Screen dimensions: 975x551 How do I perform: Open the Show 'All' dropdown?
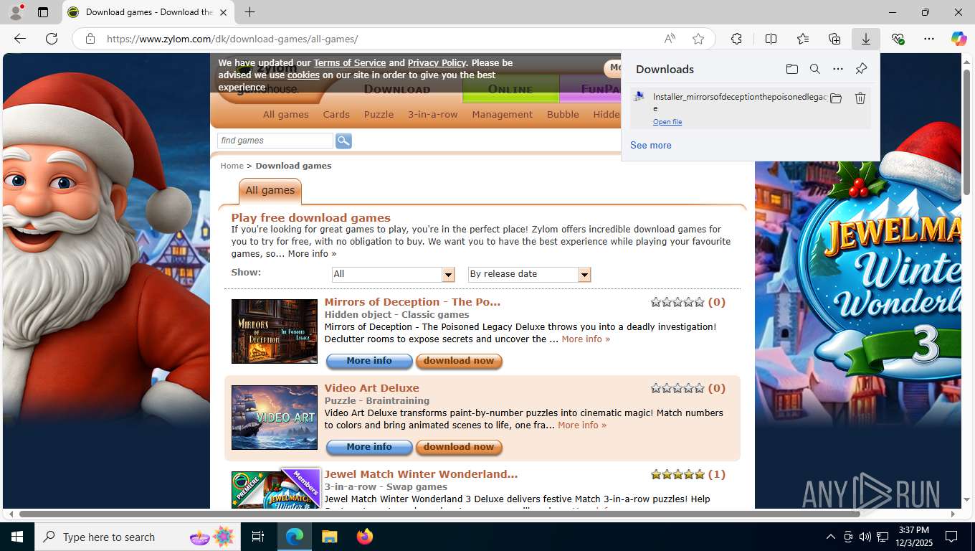coord(393,274)
